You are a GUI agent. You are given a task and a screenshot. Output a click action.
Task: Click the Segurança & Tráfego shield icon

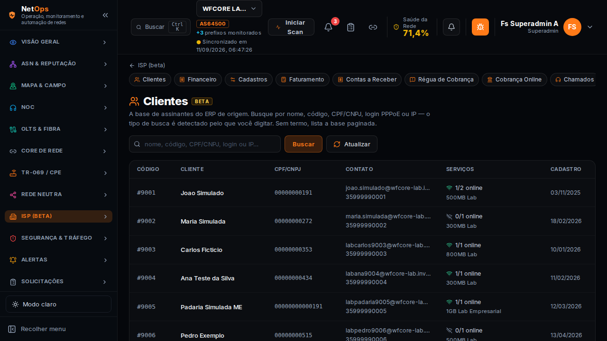coord(13,238)
